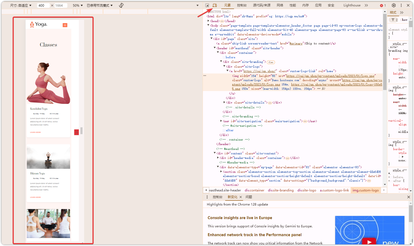Toggle the :hov element state button

click(x=404, y=20)
